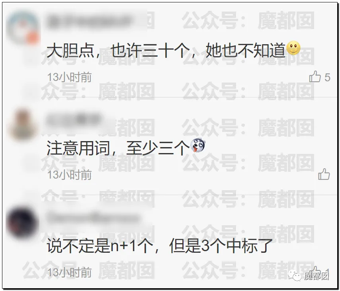Image resolution: width=340 pixels, height=291 pixels.
Task: Select the comment "说不定是n+1个，但是3个中标了"
Action: pyautogui.click(x=160, y=246)
